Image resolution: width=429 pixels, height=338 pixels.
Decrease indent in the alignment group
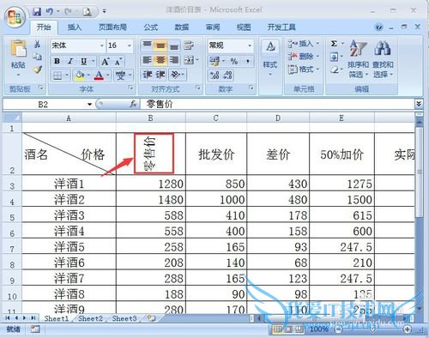[x=148, y=75]
